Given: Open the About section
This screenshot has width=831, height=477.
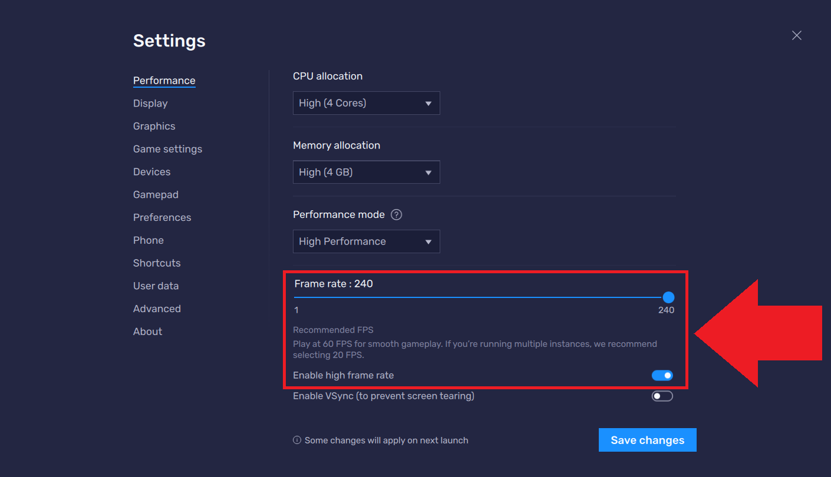Looking at the screenshot, I should [x=147, y=332].
